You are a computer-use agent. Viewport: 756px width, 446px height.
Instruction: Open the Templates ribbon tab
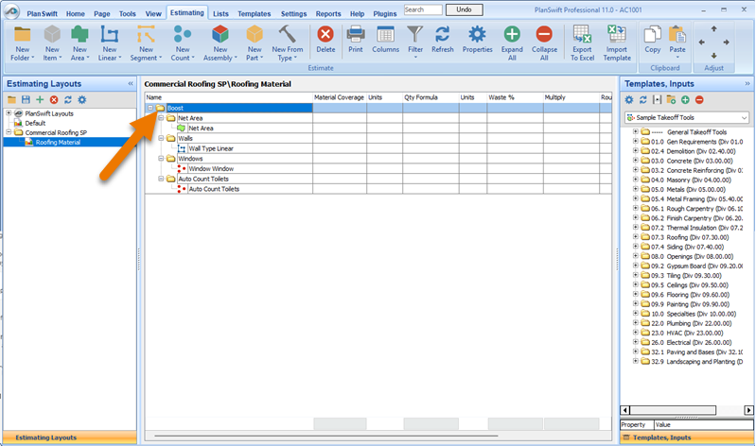255,14
